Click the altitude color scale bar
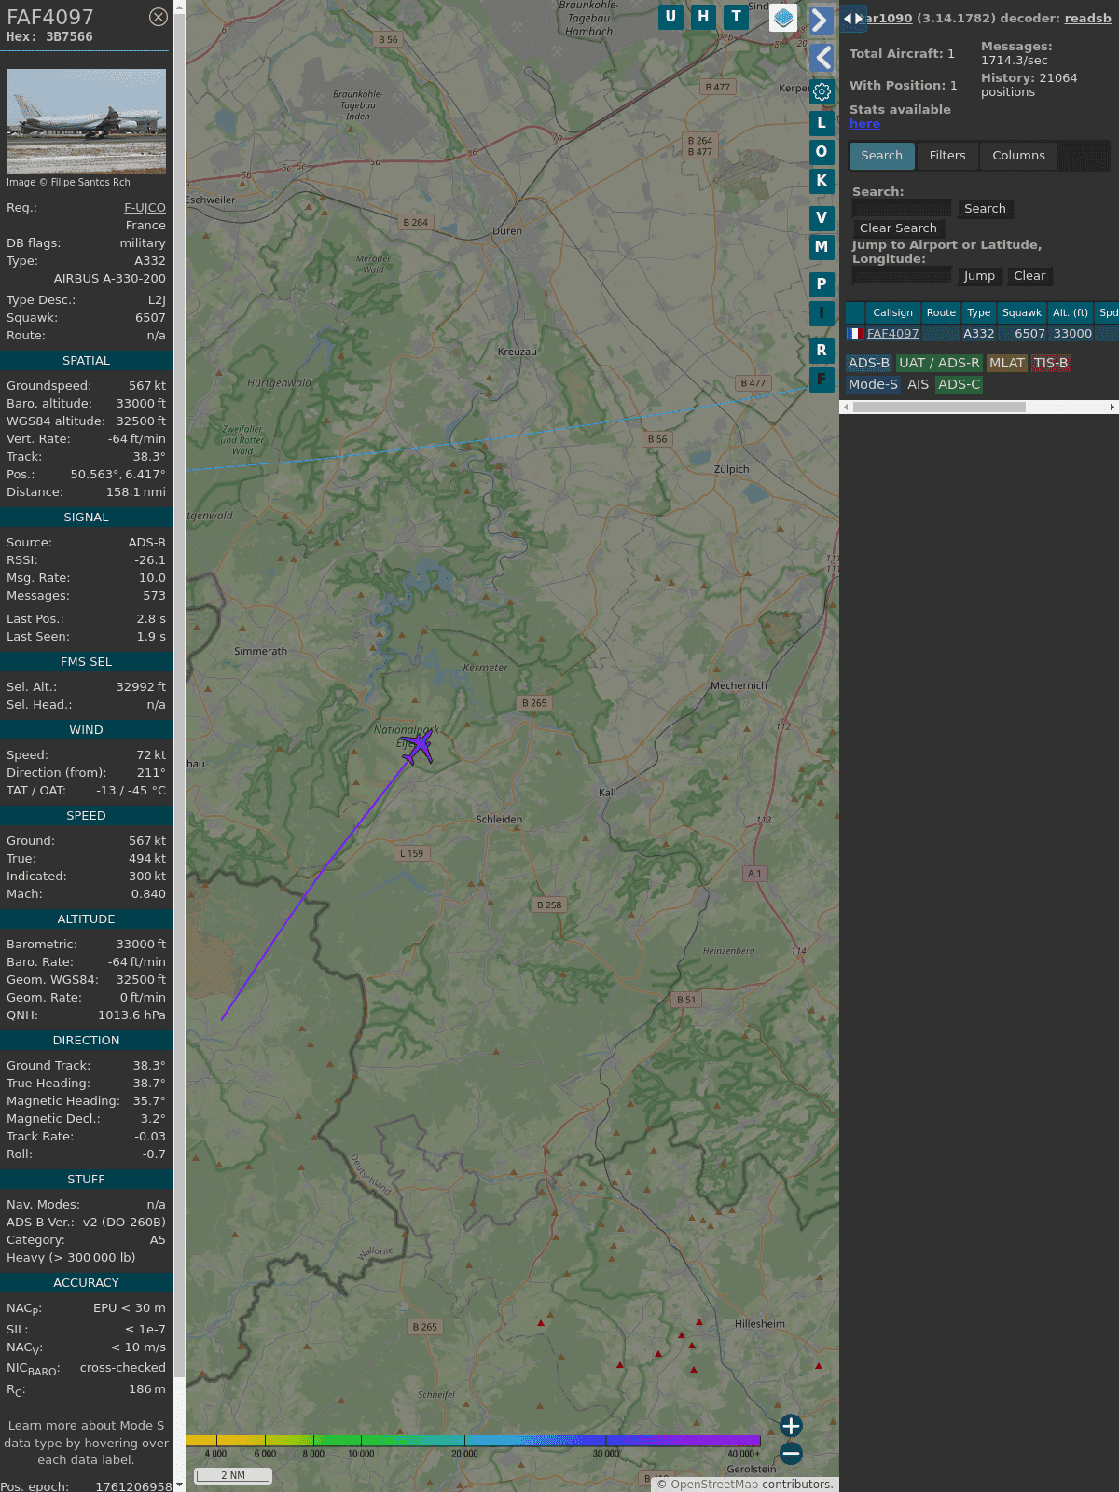The width and height of the screenshot is (1119, 1492). pos(474,1441)
